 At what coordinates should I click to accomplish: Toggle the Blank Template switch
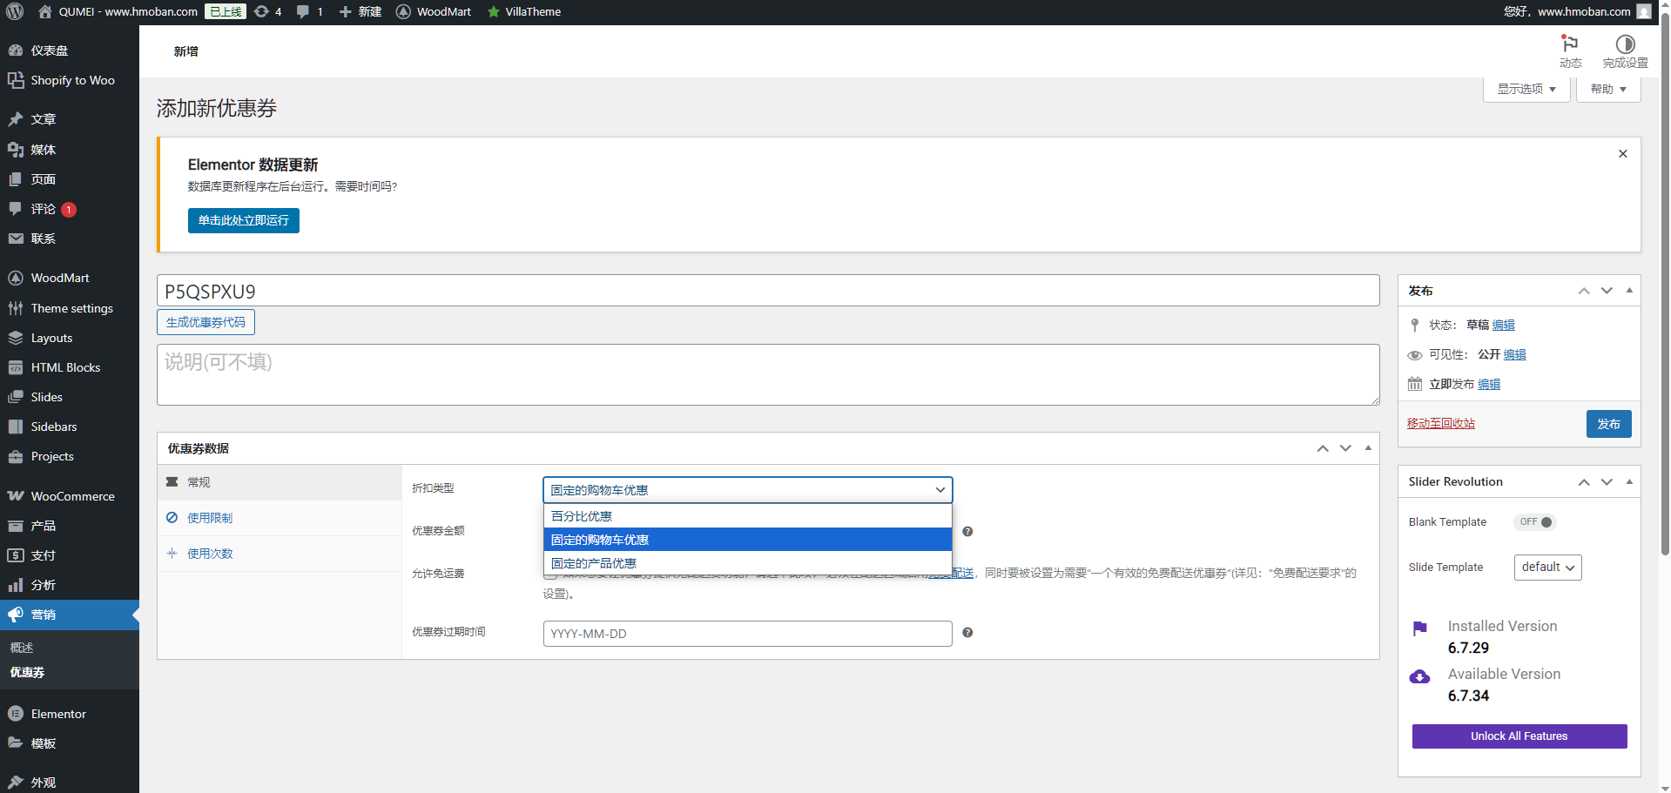click(x=1534, y=522)
